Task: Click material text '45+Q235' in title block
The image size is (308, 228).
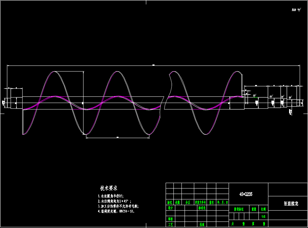Action: tap(246, 194)
